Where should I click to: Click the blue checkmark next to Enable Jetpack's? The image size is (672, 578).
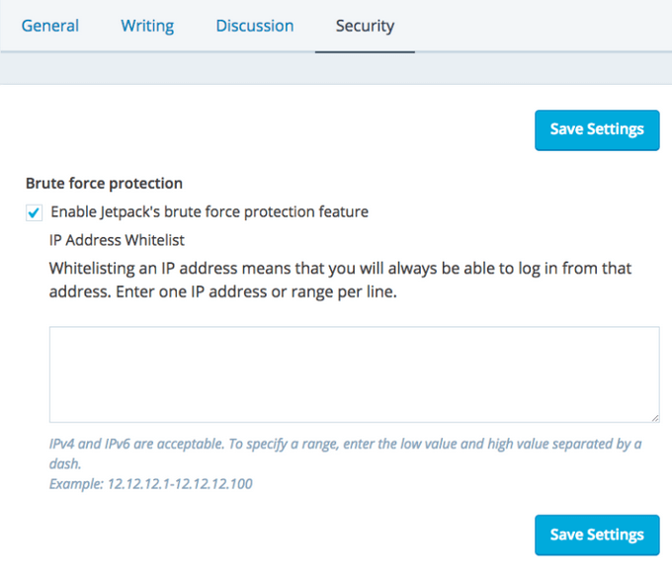click(x=35, y=212)
